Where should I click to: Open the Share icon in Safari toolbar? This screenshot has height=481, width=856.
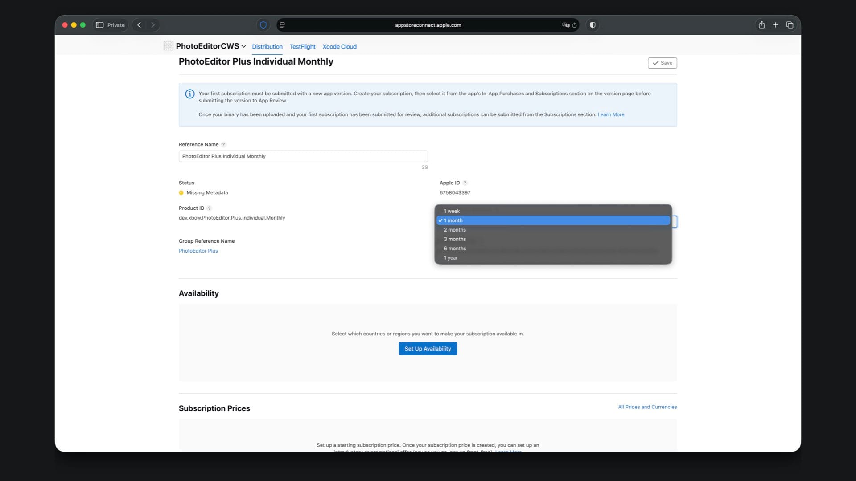pyautogui.click(x=761, y=25)
